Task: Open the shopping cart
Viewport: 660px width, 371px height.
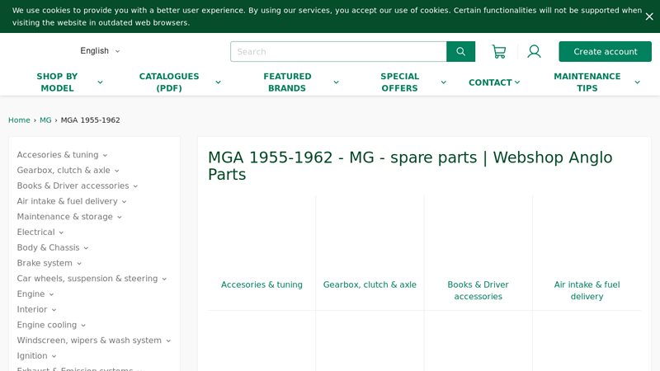Action: click(499, 52)
